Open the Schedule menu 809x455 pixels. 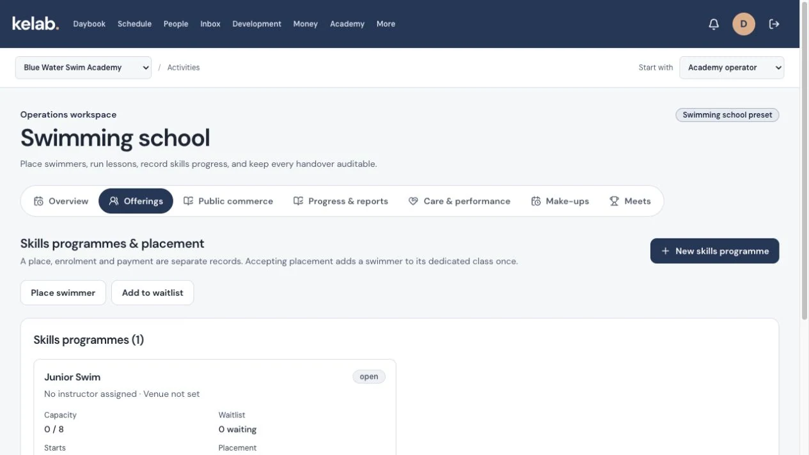point(134,24)
